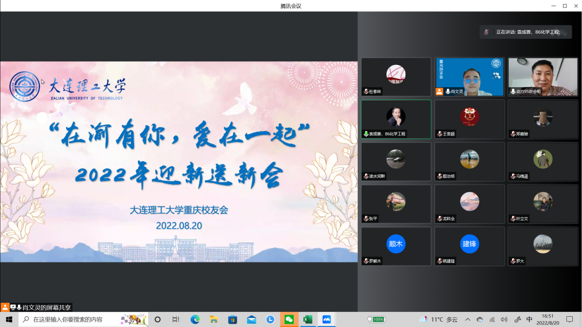Click the Excel taskbar icon

[x=308, y=319]
